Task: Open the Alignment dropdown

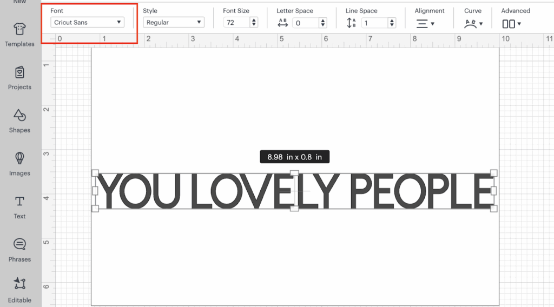Action: [x=425, y=23]
